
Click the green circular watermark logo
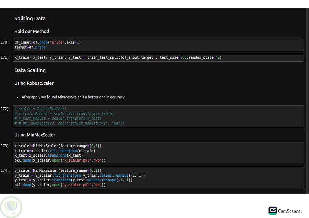(x=11, y=207)
